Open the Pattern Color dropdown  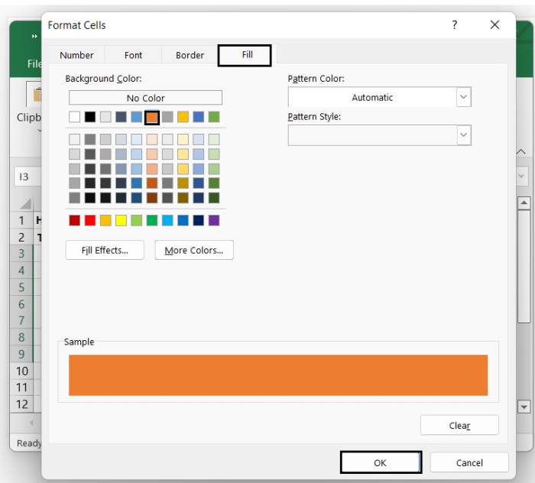463,97
